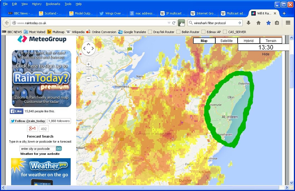Open DrayTek Router bookmark

pyautogui.click(x=161, y=32)
